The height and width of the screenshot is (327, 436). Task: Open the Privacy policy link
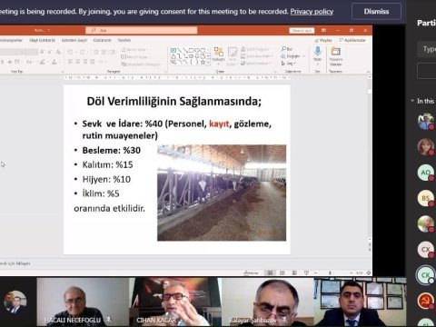(x=312, y=12)
